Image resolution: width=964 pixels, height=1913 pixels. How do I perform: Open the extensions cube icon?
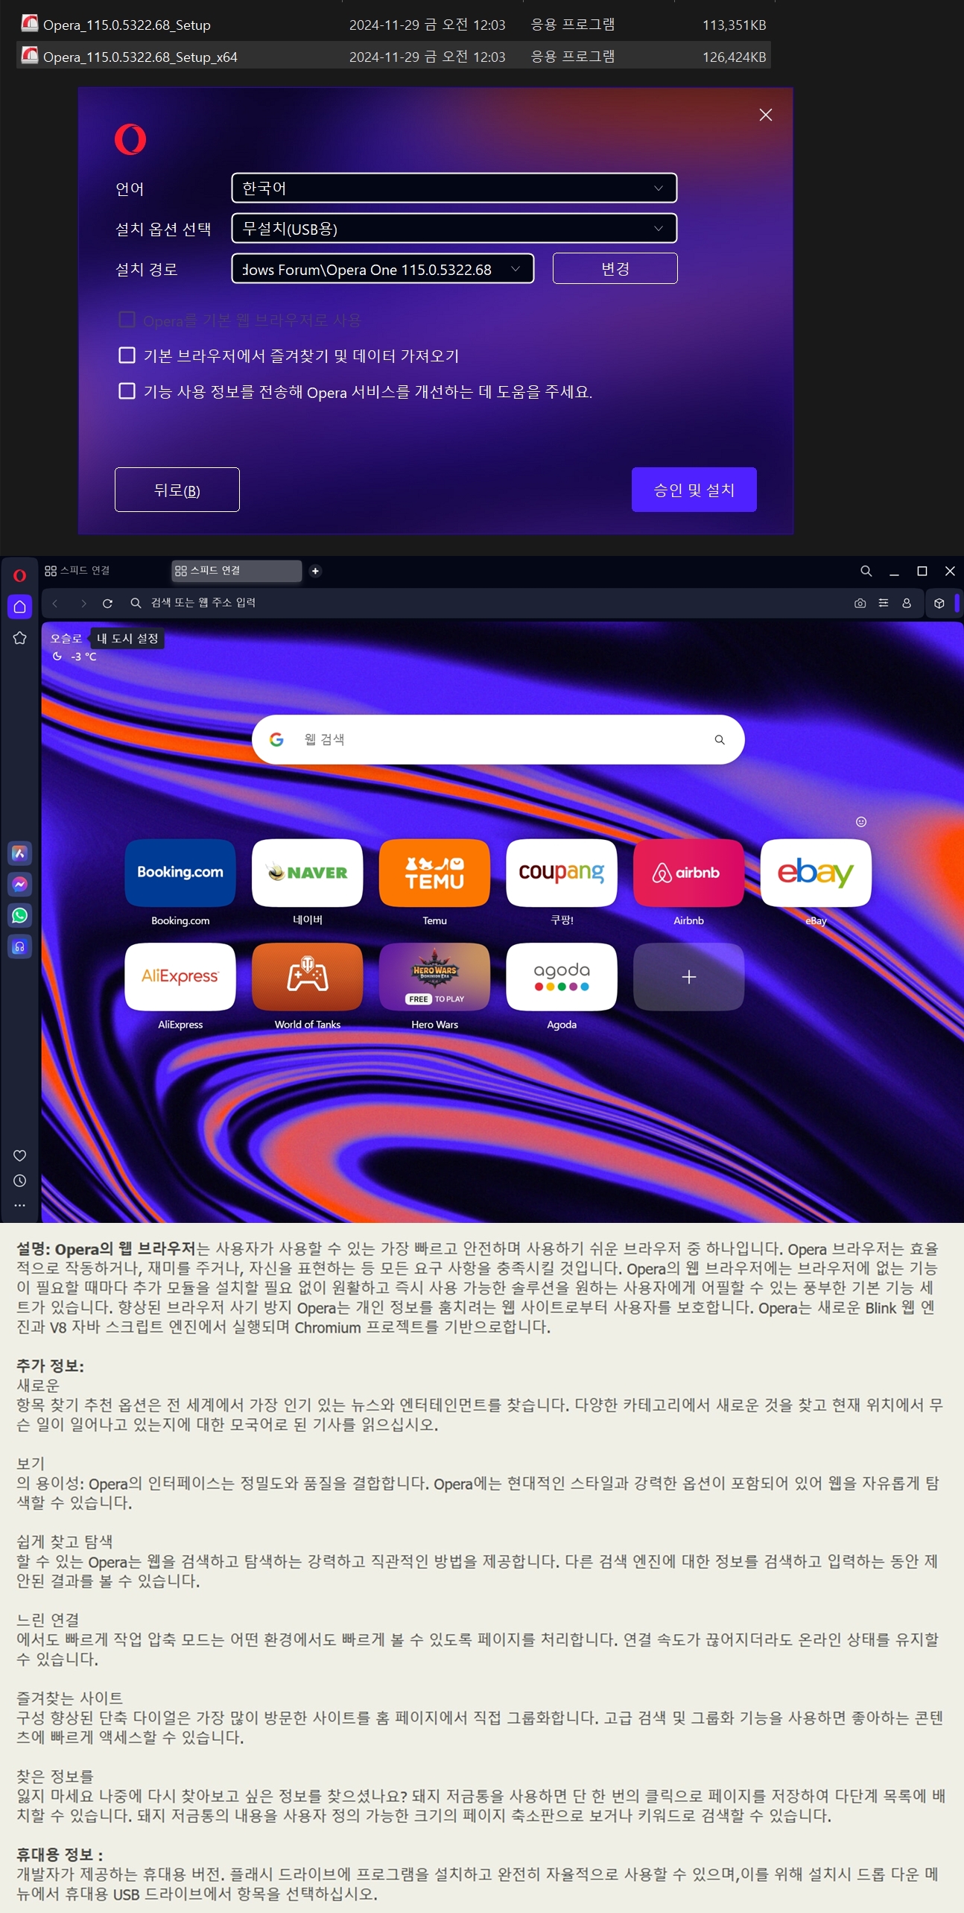coord(939,603)
